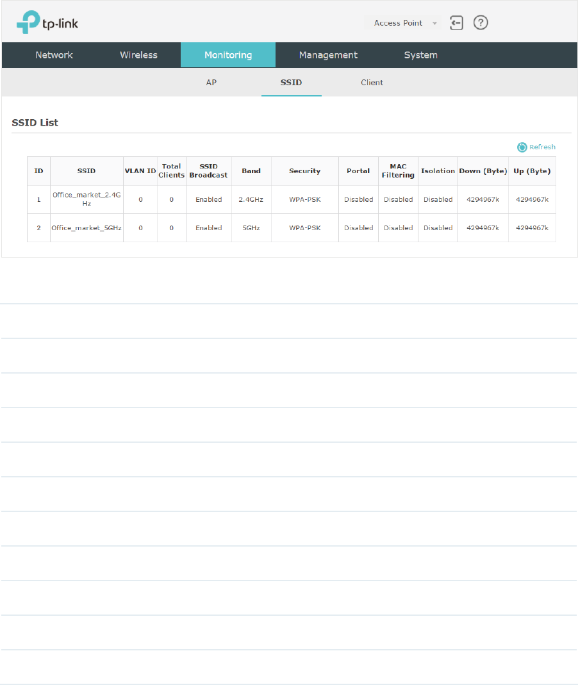The height and width of the screenshot is (685, 578).
Task: Click Portal Disabled in Office_market_2.4GHz row
Action: [x=358, y=200]
